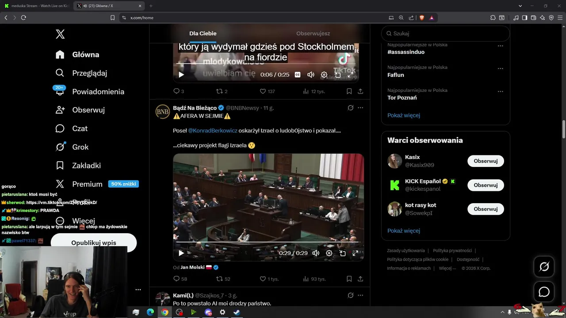The image size is (566, 318).
Task: Replay the Sejm video
Action: point(181,253)
